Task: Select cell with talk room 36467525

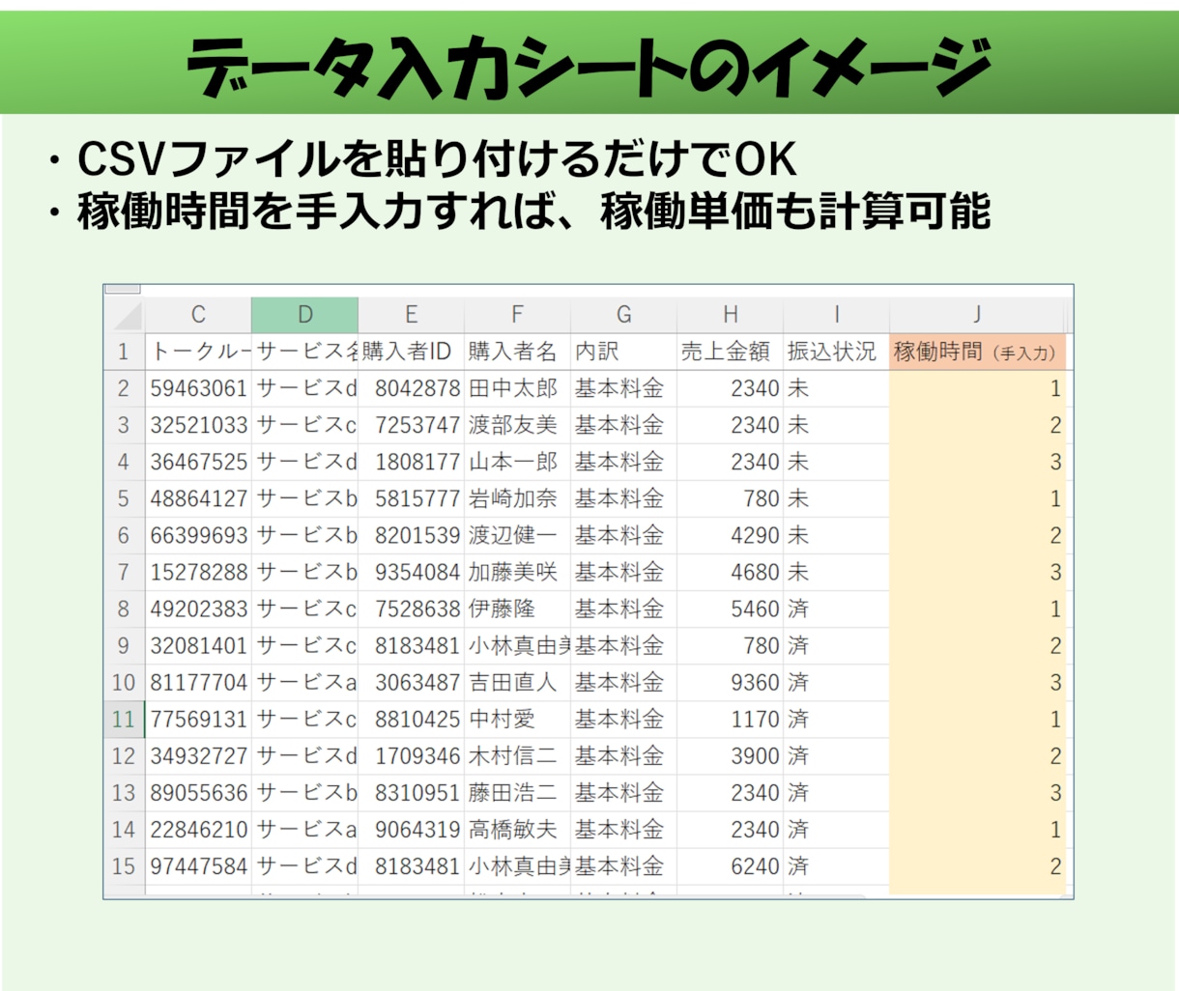Action: [x=198, y=462]
